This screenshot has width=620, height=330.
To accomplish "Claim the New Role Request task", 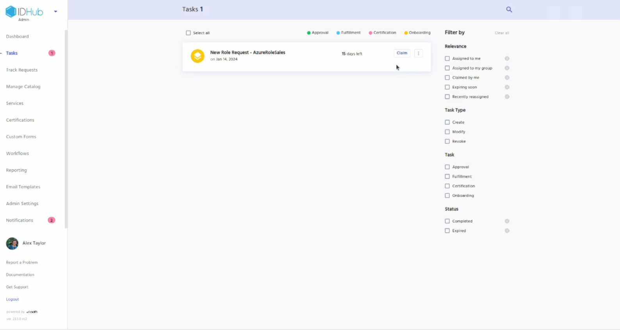I will [x=402, y=53].
